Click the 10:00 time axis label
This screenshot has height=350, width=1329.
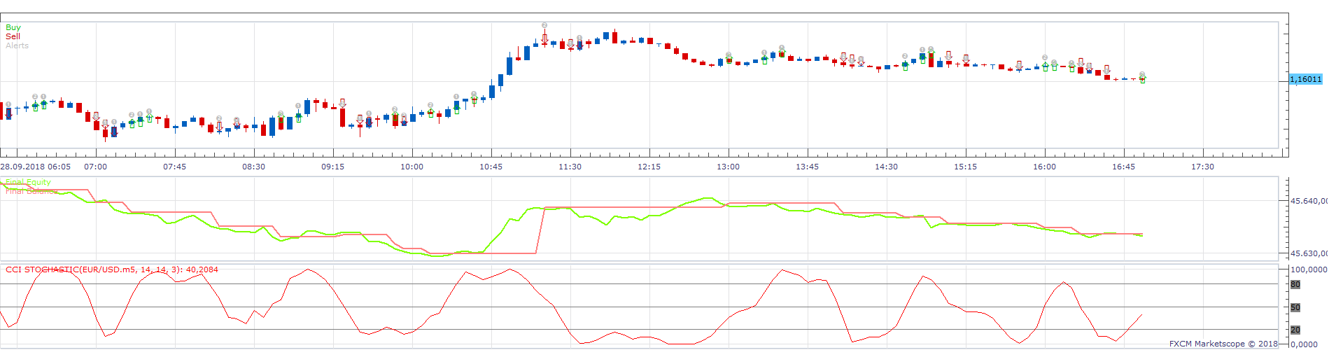tap(412, 167)
